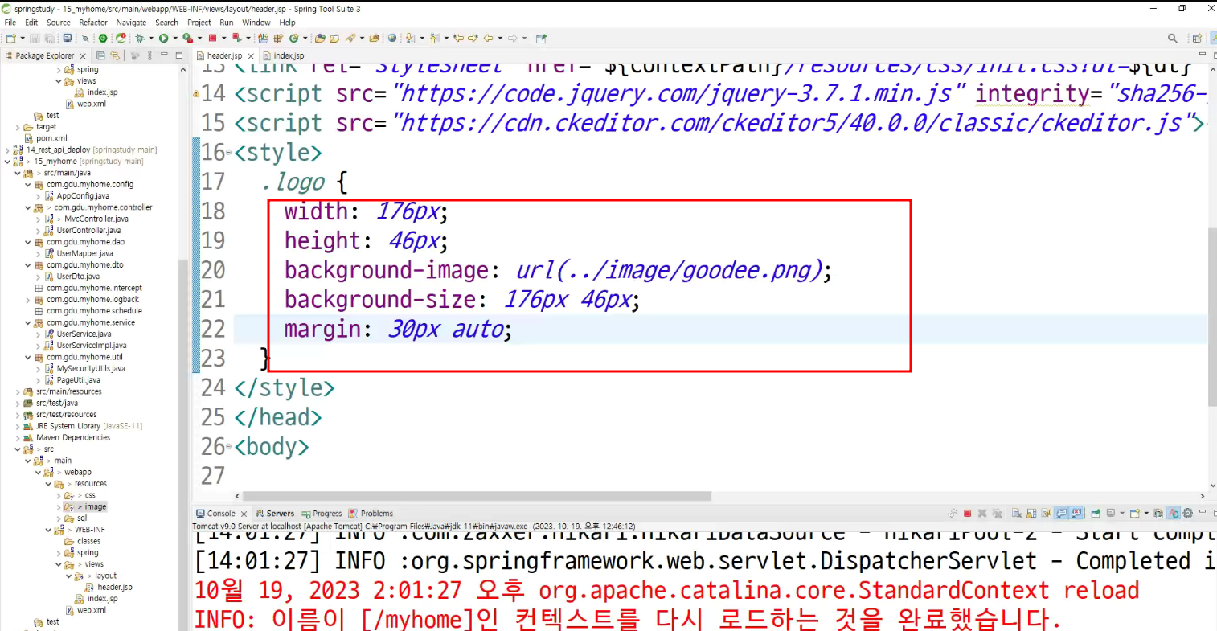
Task: Clear the console output icon
Action: 1016,513
